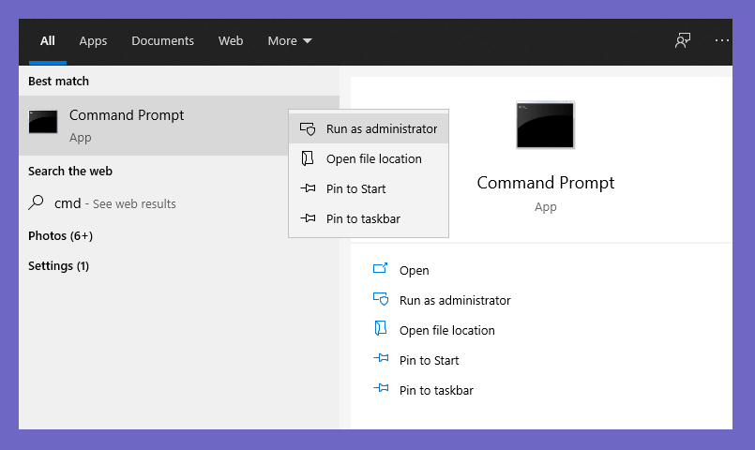Select the Command Prompt best match result
The height and width of the screenshot is (450, 755).
coord(154,126)
